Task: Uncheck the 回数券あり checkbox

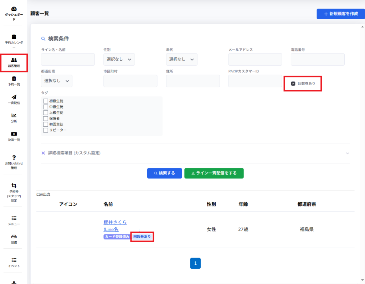Action: point(293,83)
